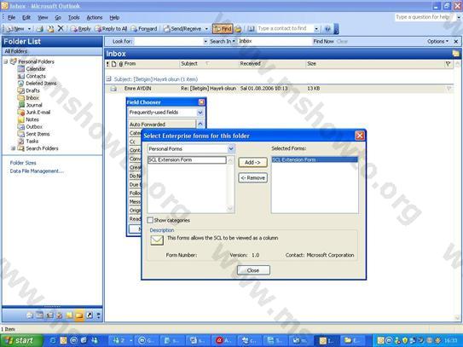The width and height of the screenshot is (463, 347).
Task: Sort by the Received column header
Action: [272, 63]
